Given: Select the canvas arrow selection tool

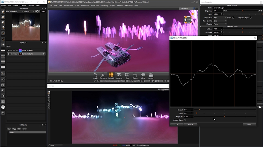Looking at the screenshot, I should click(49, 96).
